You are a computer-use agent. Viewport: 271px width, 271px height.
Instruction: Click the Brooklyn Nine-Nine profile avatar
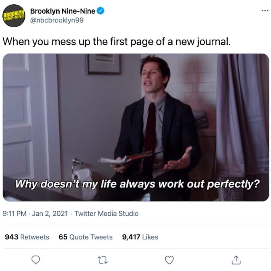click(x=14, y=16)
